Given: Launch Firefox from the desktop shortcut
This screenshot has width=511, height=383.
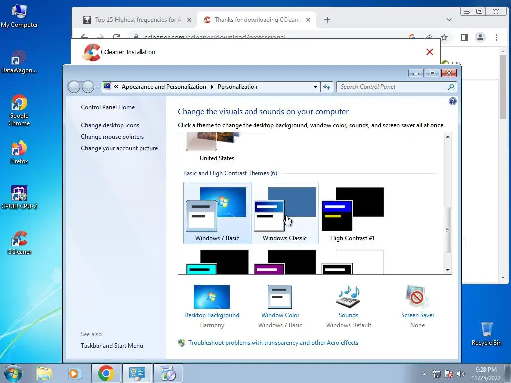Looking at the screenshot, I should (19, 152).
